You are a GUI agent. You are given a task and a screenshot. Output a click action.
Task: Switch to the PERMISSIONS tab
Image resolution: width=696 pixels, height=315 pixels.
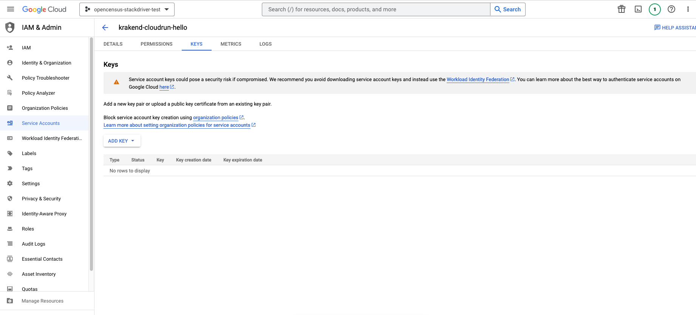pos(156,44)
